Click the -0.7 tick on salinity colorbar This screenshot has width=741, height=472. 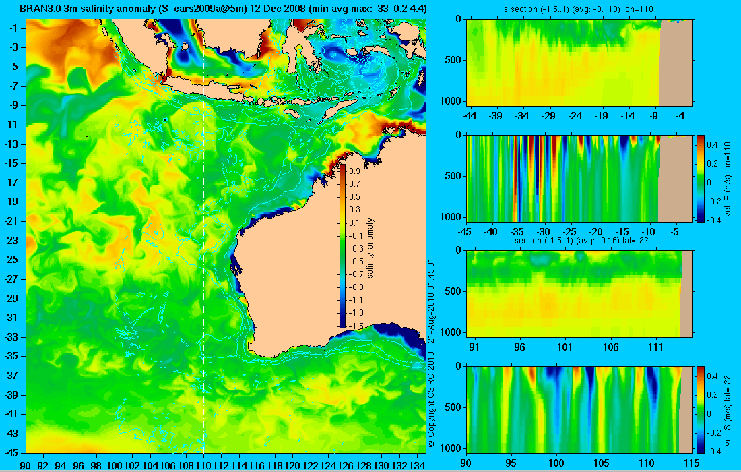pyautogui.click(x=356, y=274)
